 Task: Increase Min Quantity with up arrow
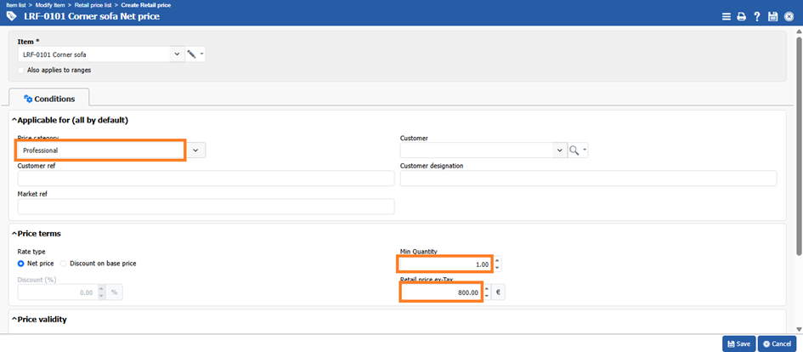click(497, 260)
